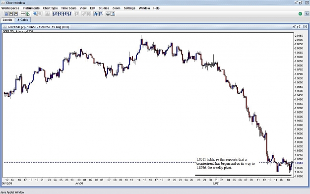
Task: Click the 'GBP/USD, 4 hours' chart caption
Action: coord(18,31)
